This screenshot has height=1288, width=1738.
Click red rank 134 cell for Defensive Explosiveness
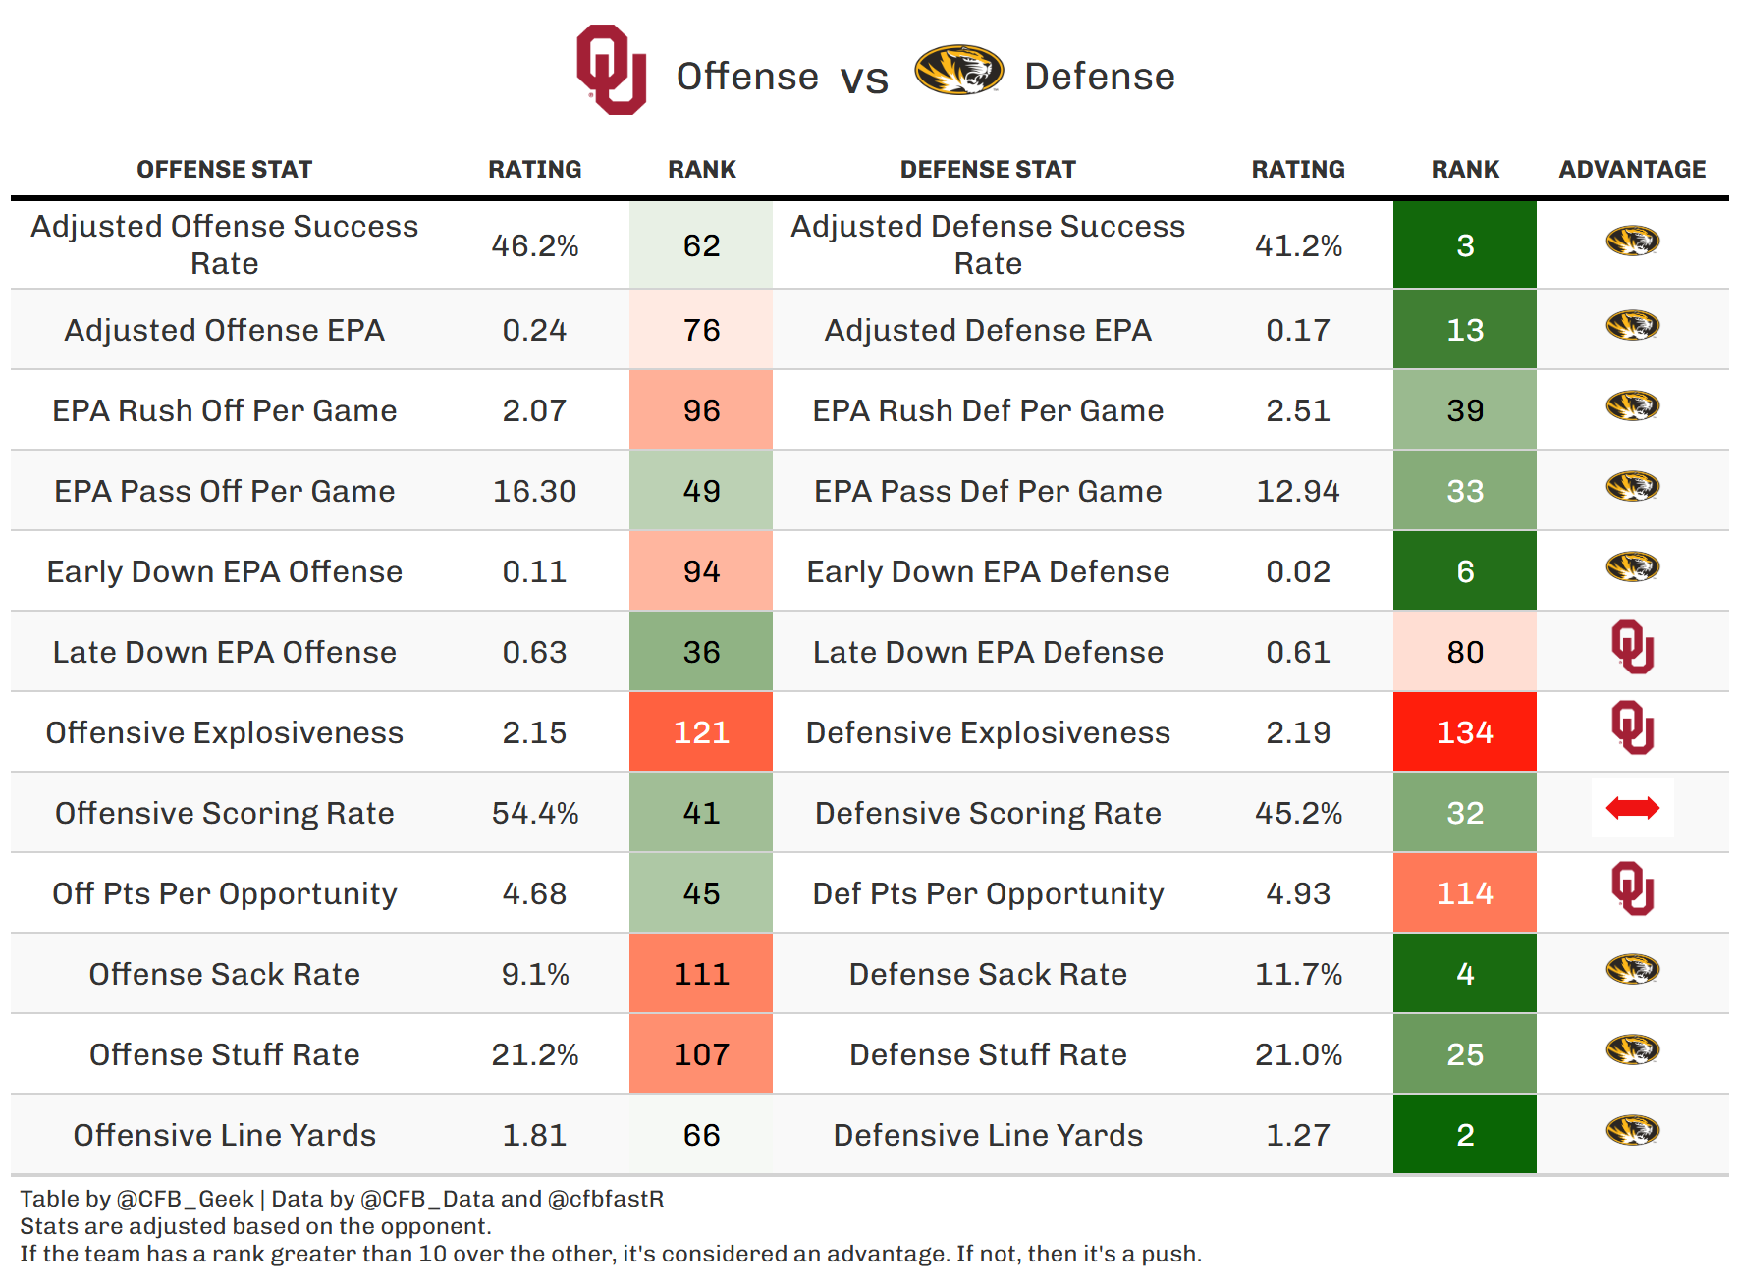(x=1464, y=732)
